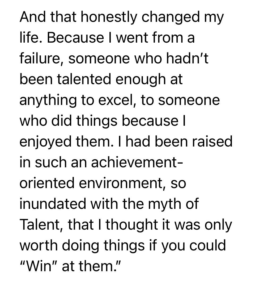This screenshot has width=255, height=284.
Task: Click the hyphenated word "achievement-"
Action: (137, 162)
